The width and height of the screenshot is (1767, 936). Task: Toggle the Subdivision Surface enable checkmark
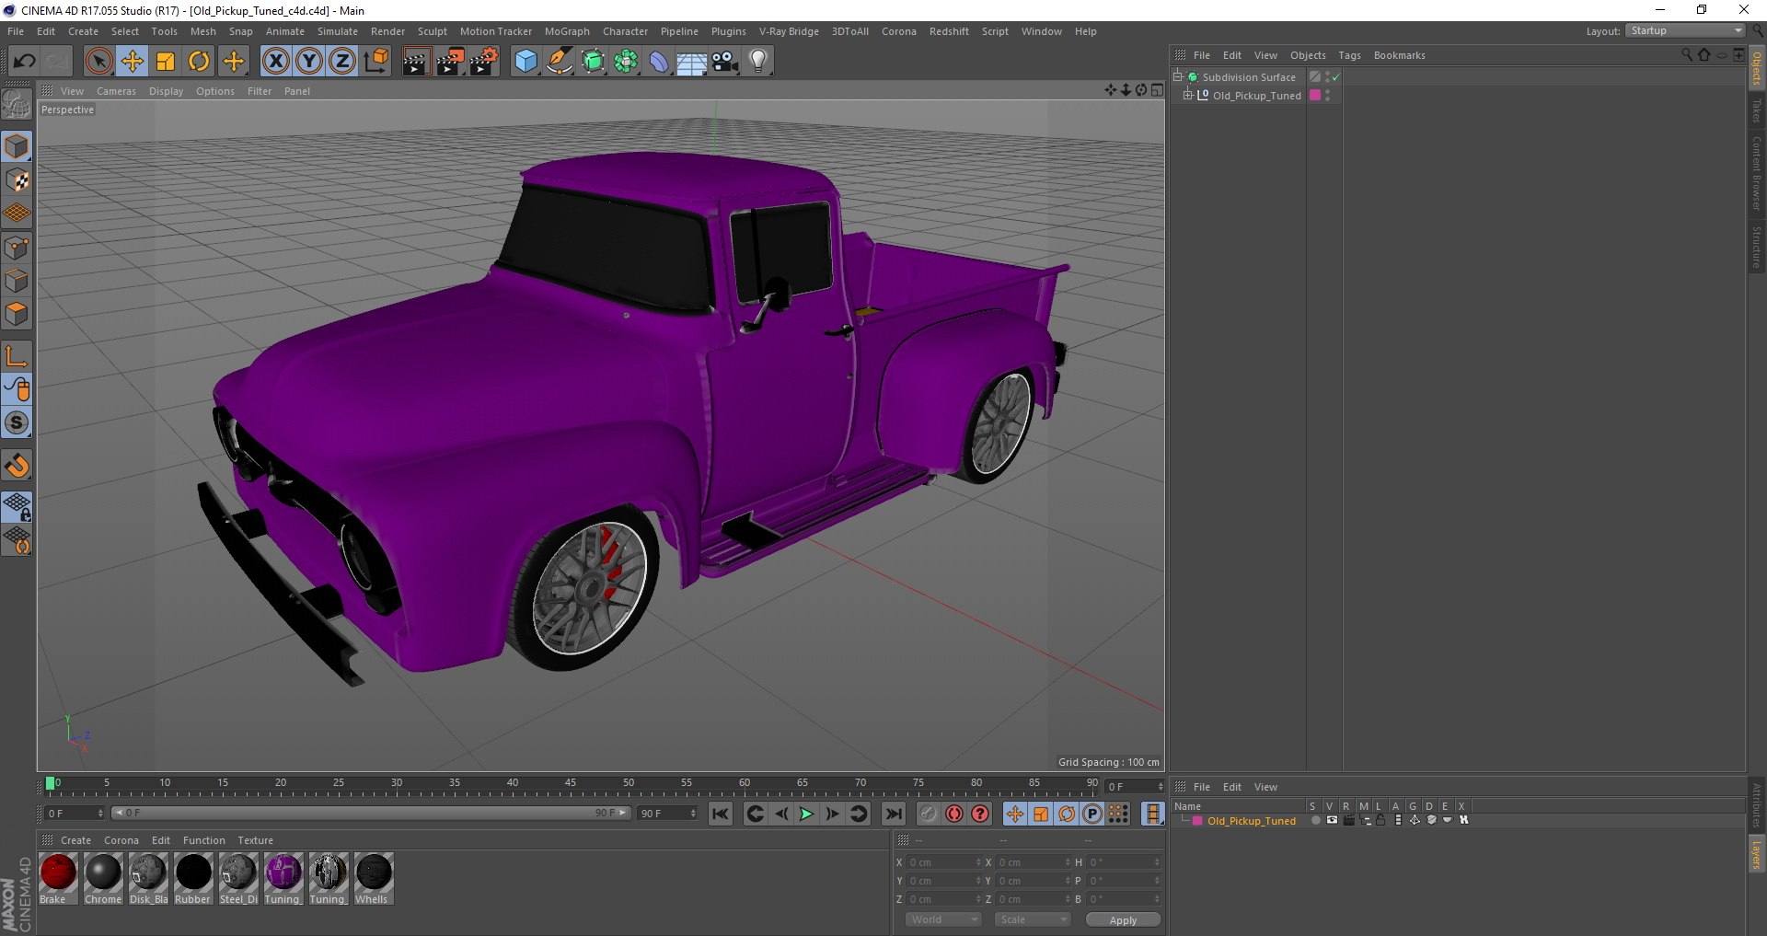pyautogui.click(x=1335, y=77)
